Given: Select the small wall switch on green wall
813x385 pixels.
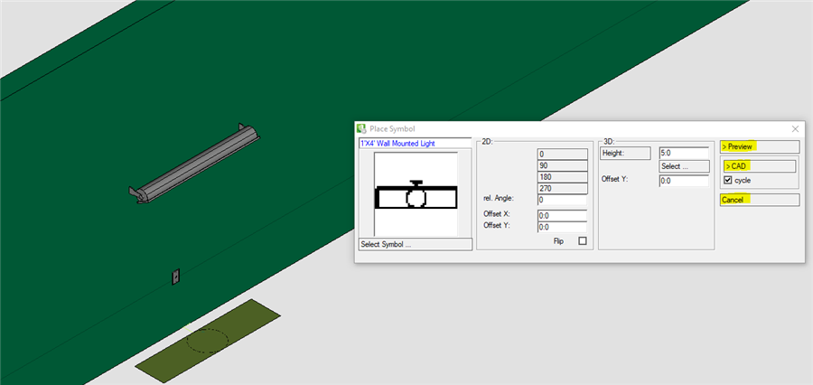Looking at the screenshot, I should click(175, 277).
